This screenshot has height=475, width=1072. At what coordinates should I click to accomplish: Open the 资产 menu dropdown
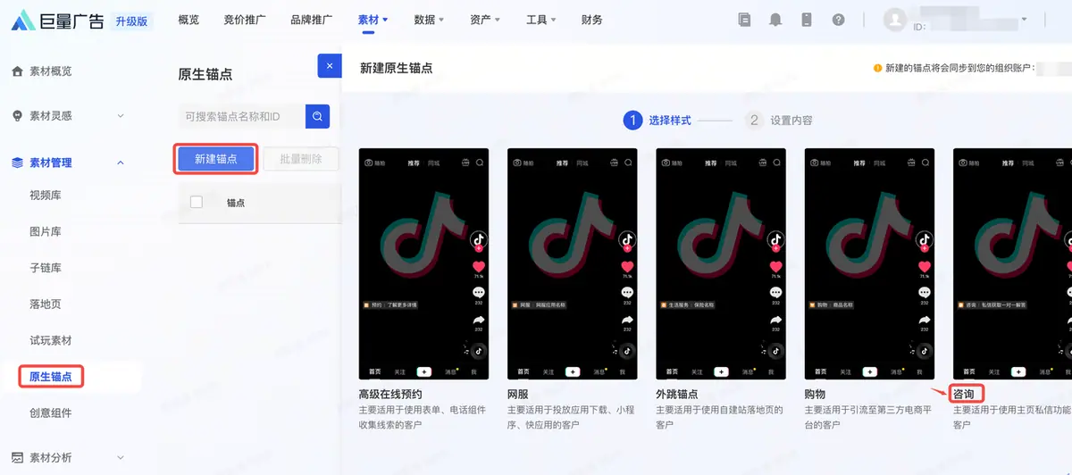tap(485, 20)
